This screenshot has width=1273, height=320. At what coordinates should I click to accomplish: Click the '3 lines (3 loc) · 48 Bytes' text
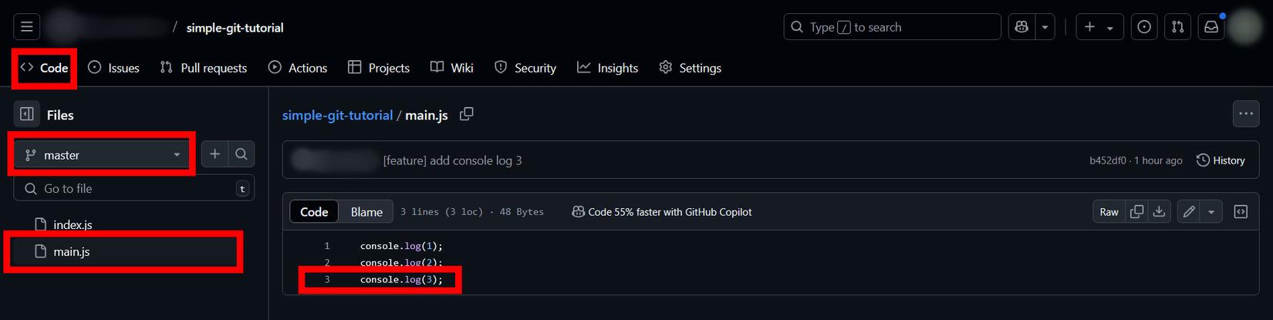pos(471,212)
